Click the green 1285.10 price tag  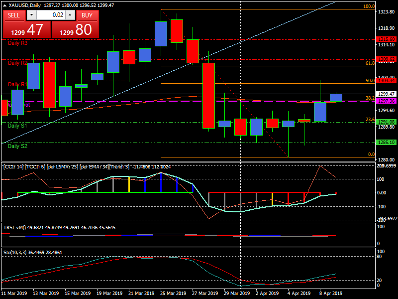(x=386, y=142)
